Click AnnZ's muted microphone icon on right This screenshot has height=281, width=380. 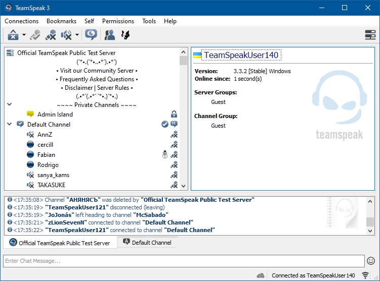tap(174, 134)
